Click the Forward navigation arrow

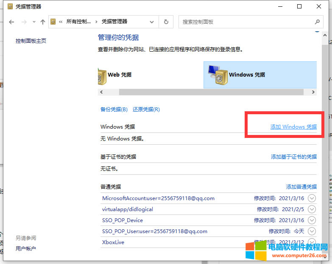pos(24,22)
